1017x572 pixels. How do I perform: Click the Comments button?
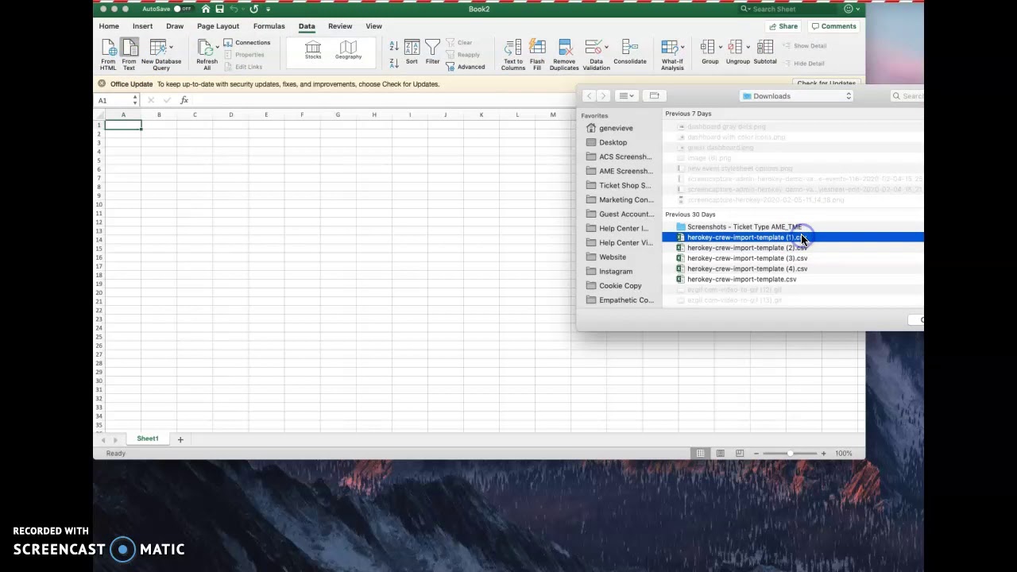(x=833, y=26)
